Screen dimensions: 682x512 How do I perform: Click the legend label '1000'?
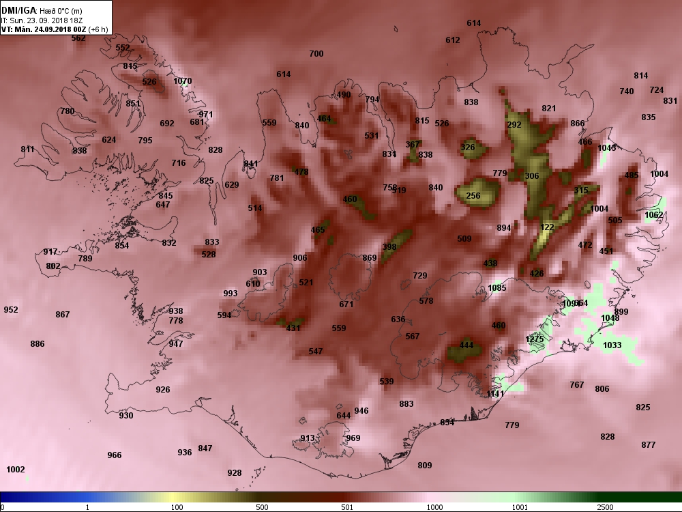435,507
